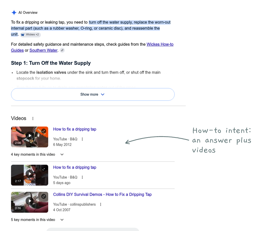Screen dimensions: 271x231
Task: Open the Wickes +2 source chip
Action: pos(31,35)
